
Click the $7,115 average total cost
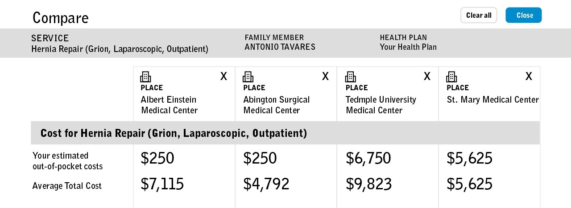point(162,184)
